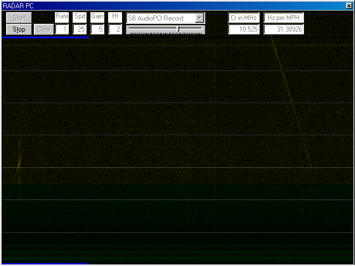This screenshot has height=266, width=355.
Task: Click the Cr in MHz label
Action: [x=244, y=17]
